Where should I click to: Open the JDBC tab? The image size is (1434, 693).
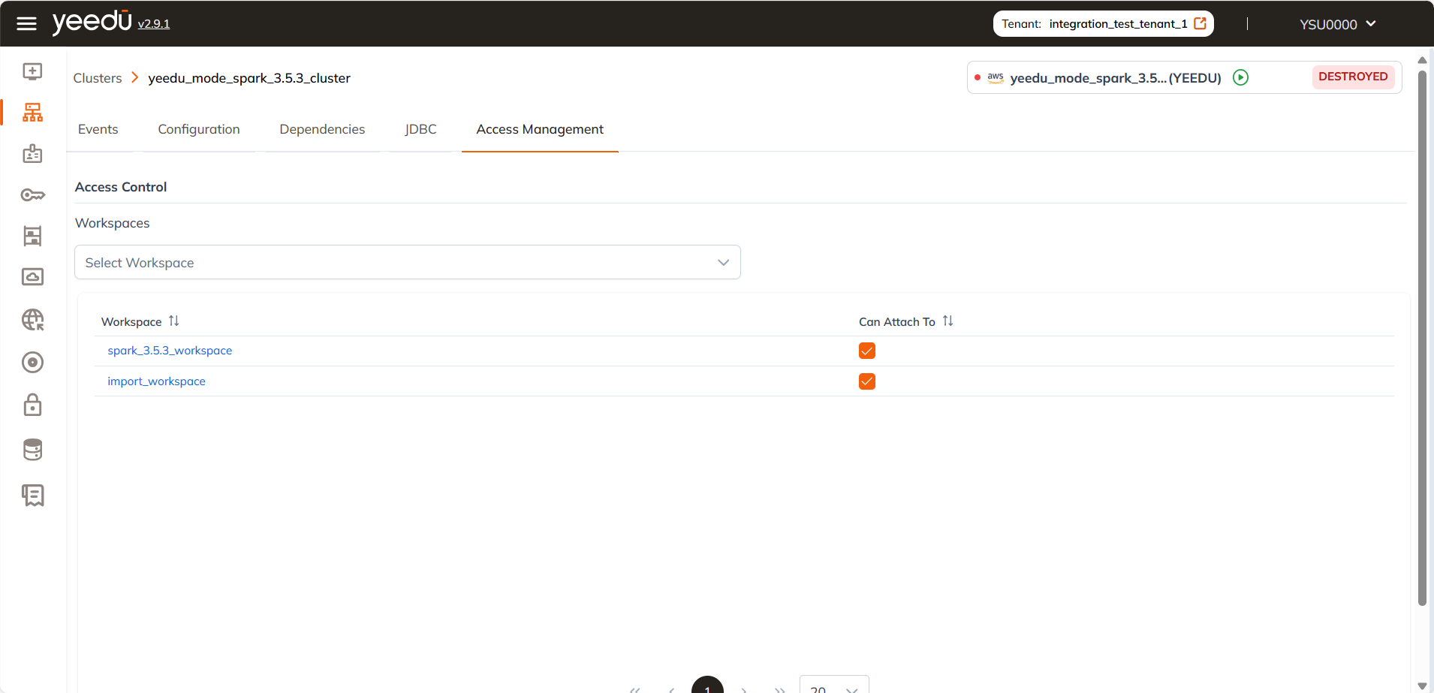421,129
